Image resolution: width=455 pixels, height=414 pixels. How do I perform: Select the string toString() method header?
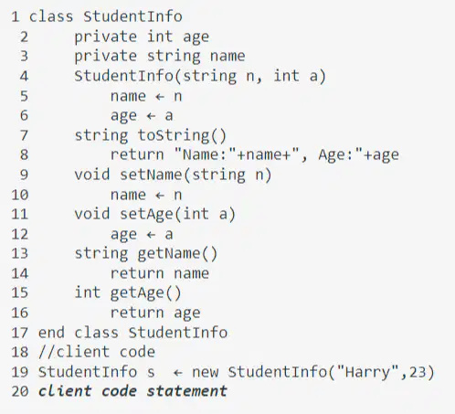151,135
